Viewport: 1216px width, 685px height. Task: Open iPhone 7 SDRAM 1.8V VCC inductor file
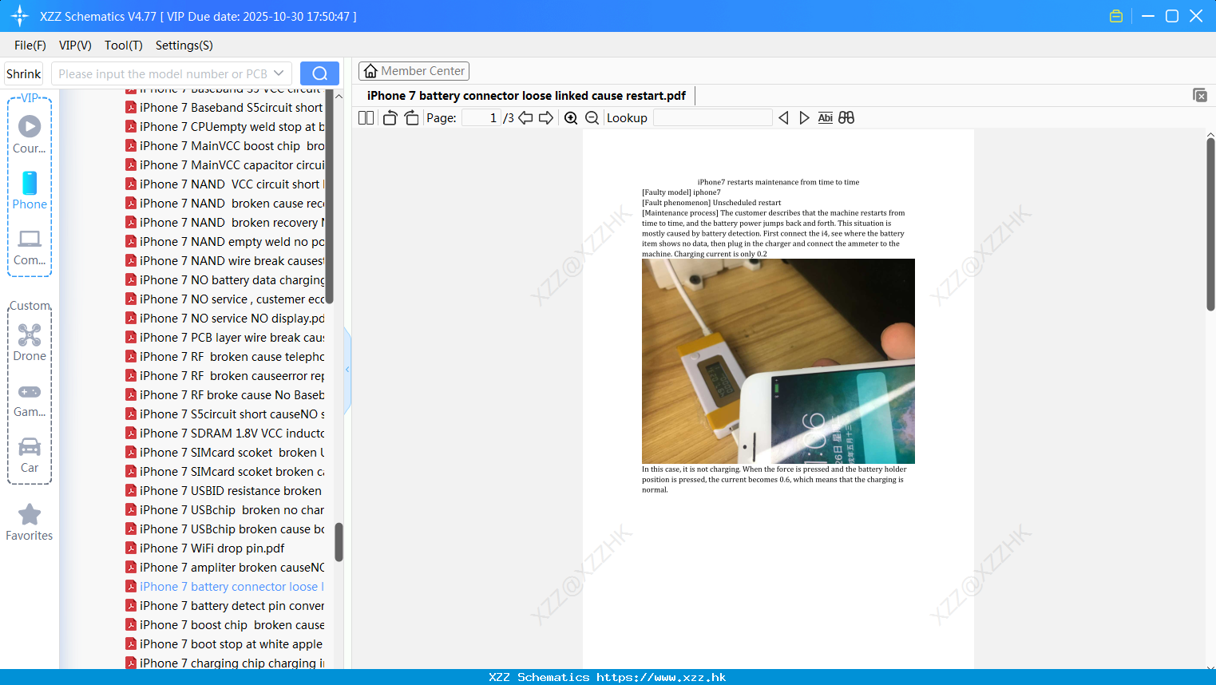point(225,434)
